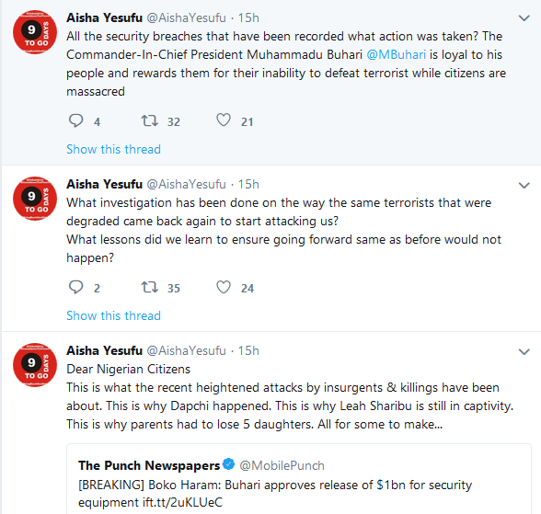The width and height of the screenshot is (541, 514).
Task: Like the tweet with 21 likes
Action: [224, 120]
